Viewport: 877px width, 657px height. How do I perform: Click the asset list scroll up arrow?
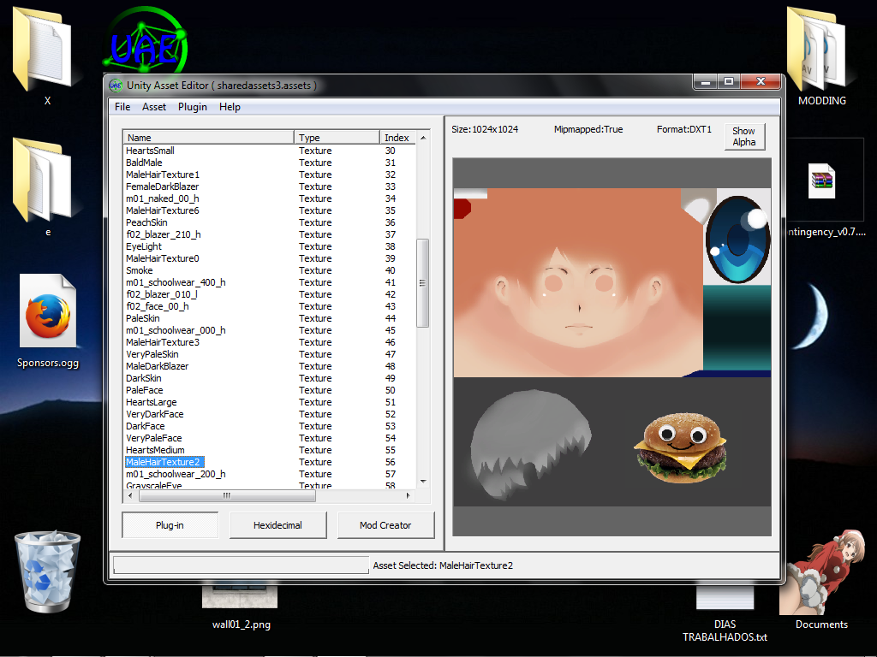coord(423,138)
